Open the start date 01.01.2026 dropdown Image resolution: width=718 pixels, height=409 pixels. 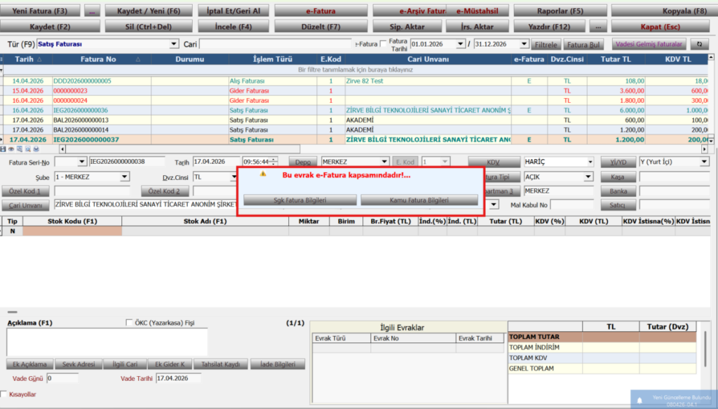click(460, 44)
